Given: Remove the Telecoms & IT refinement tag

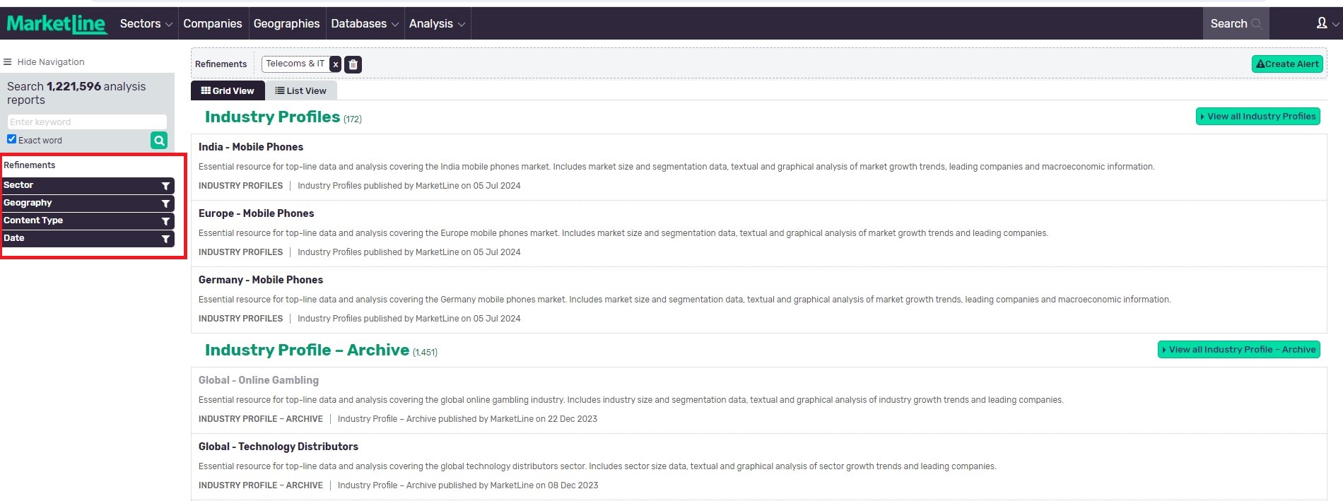Looking at the screenshot, I should [x=336, y=64].
